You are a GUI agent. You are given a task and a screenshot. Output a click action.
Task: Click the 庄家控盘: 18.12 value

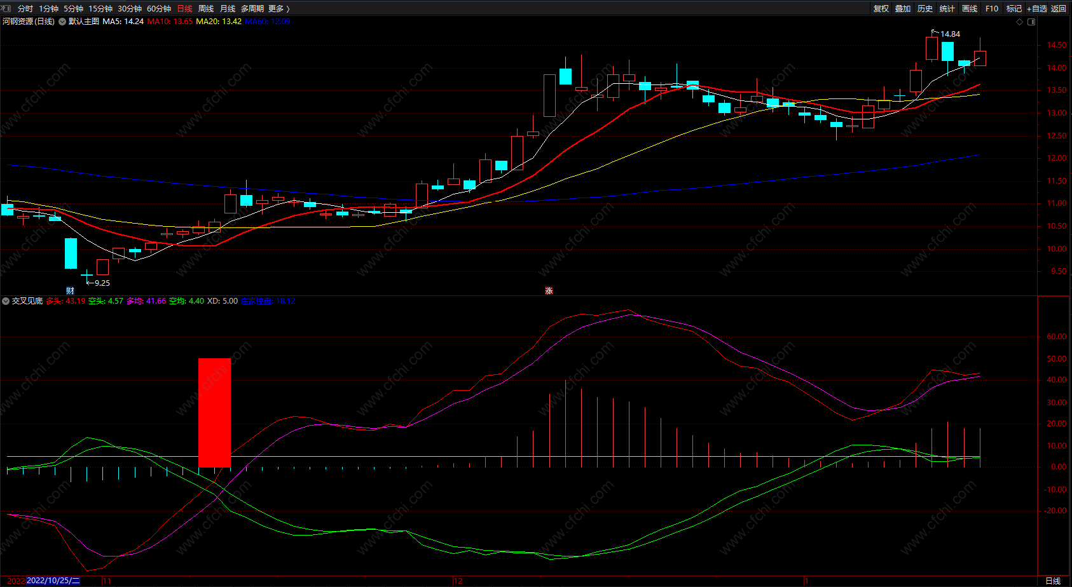(x=268, y=301)
